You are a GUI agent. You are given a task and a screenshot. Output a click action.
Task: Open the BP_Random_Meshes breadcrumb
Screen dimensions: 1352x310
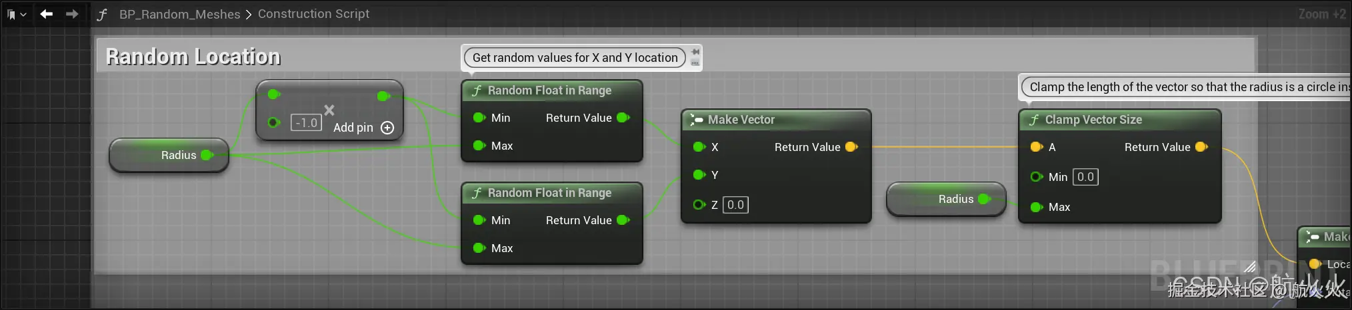179,14
